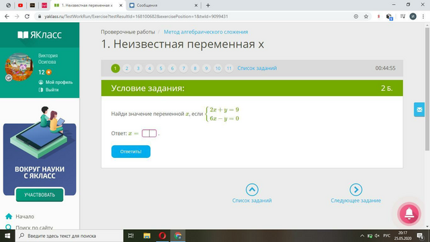Expand hidden system tray icons arrow
430x242 pixels.
362,236
